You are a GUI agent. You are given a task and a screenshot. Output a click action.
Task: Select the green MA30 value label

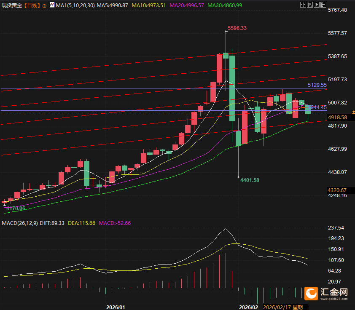[225, 5]
